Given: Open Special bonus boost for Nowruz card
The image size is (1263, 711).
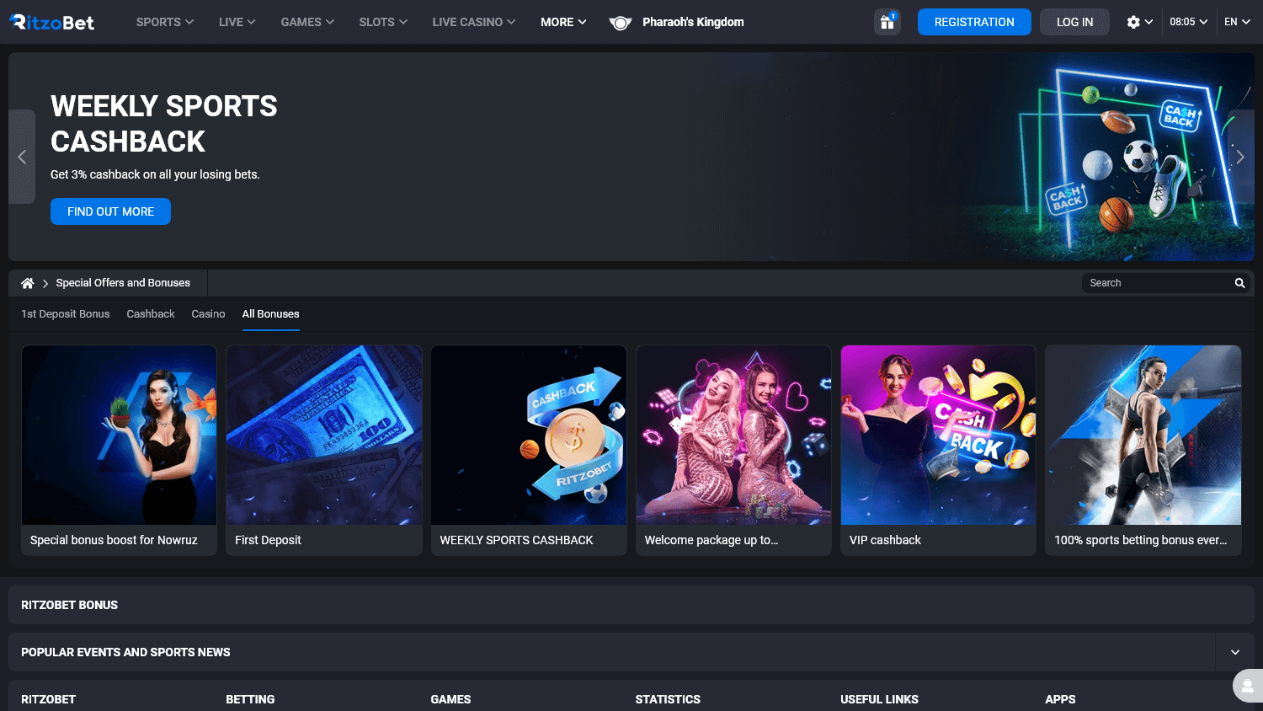Looking at the screenshot, I should click(119, 451).
